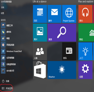Click the 最常用 most used heading

3,20
